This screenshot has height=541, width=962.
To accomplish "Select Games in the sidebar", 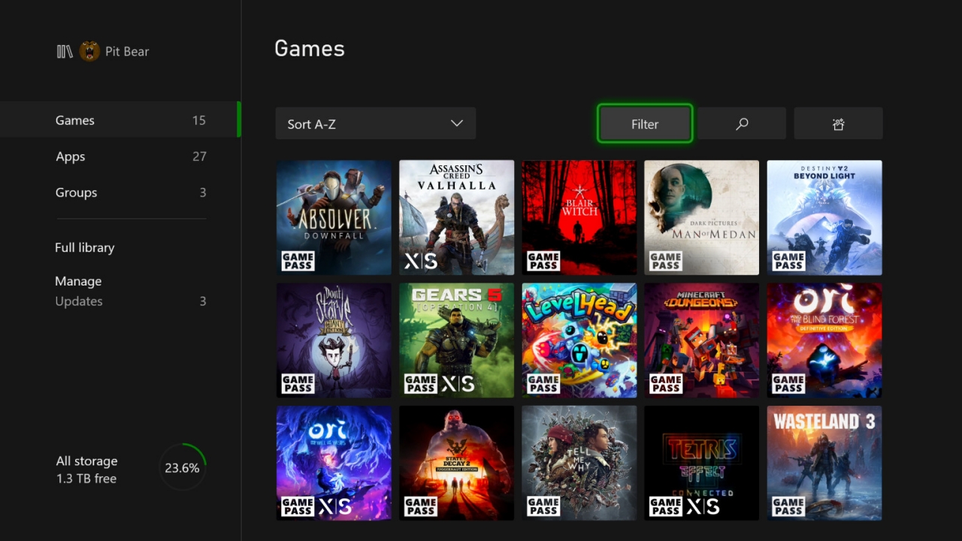I will click(120, 120).
